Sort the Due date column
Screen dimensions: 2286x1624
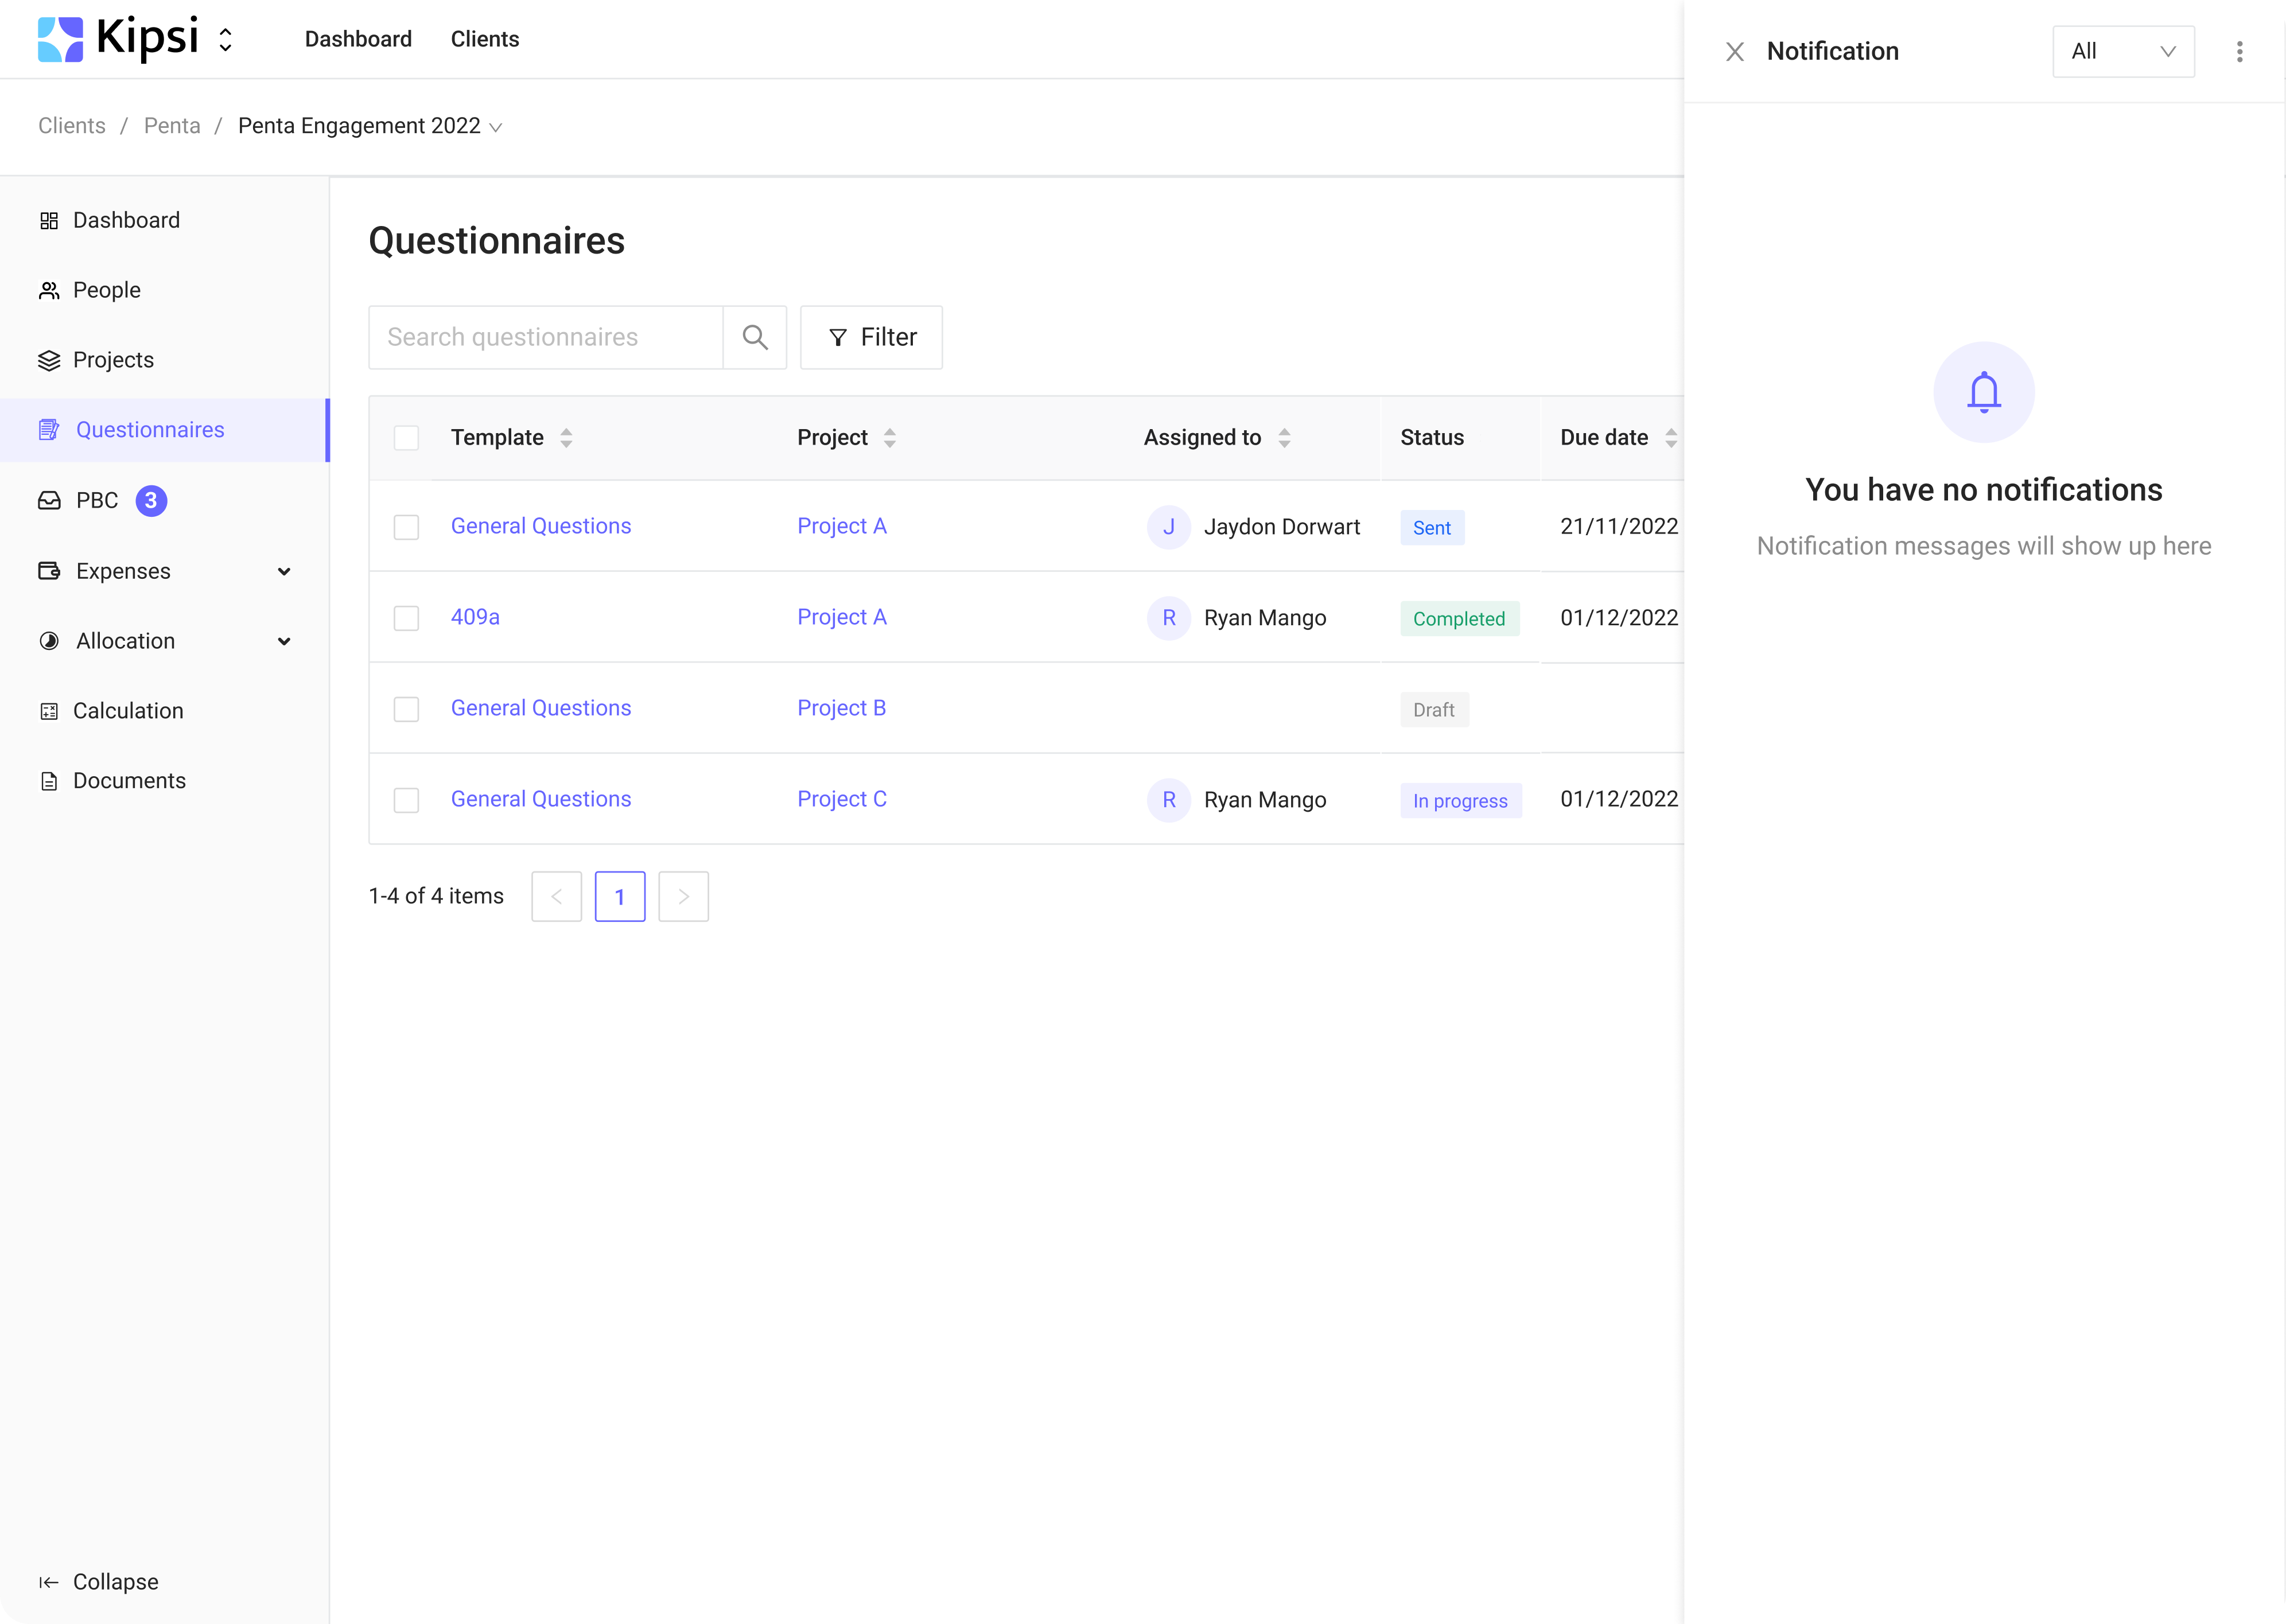[x=1670, y=437]
